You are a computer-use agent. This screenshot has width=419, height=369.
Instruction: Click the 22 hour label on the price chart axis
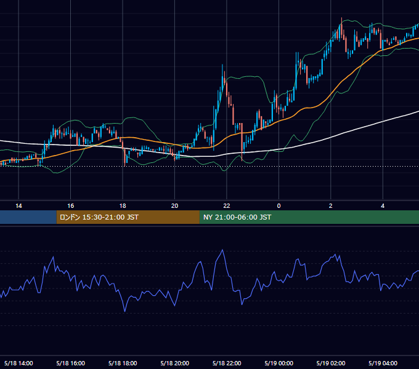[x=227, y=206]
